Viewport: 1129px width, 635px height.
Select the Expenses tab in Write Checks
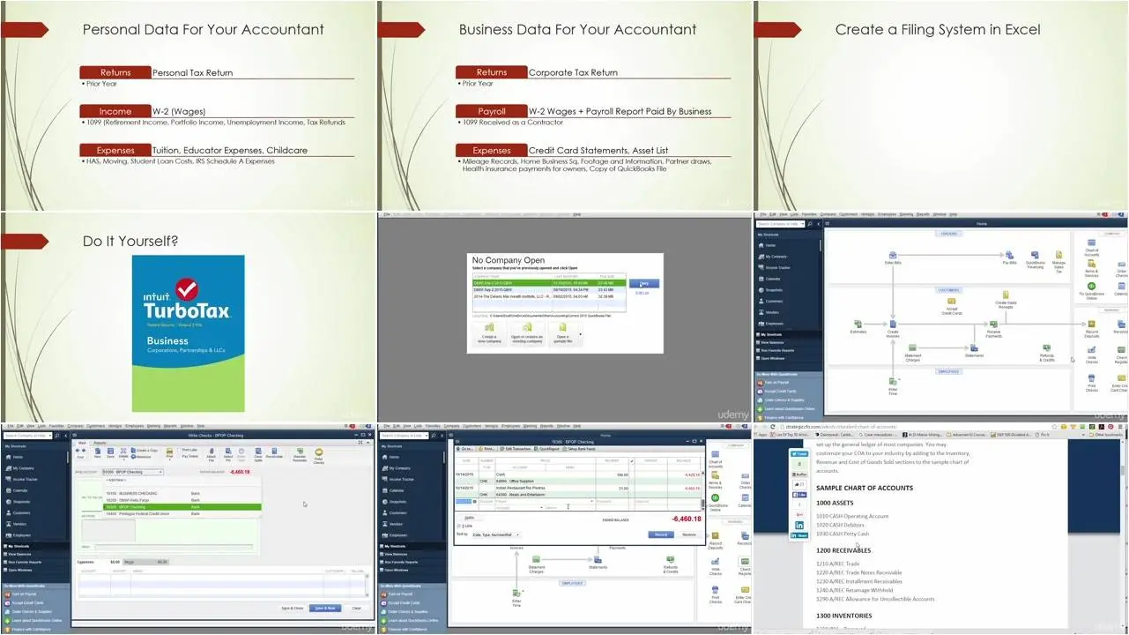(99, 561)
